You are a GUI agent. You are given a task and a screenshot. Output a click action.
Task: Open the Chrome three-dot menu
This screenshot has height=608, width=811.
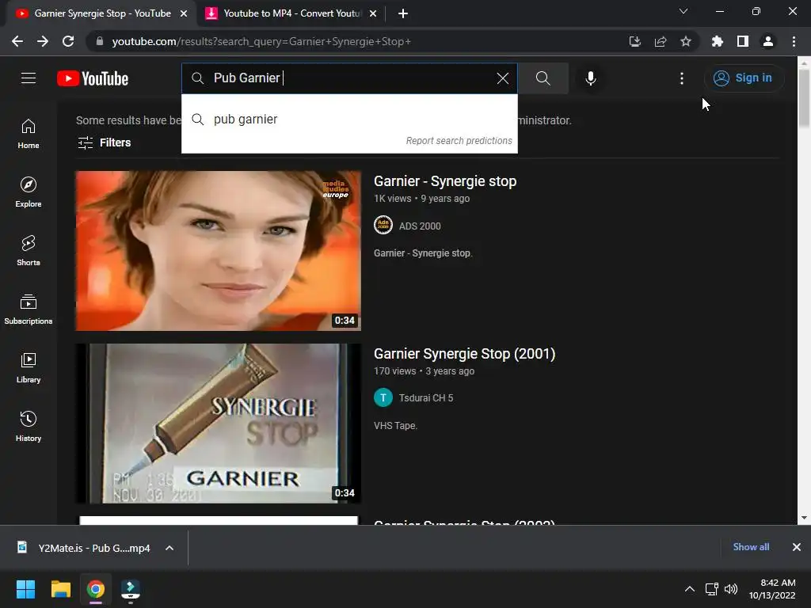794,41
